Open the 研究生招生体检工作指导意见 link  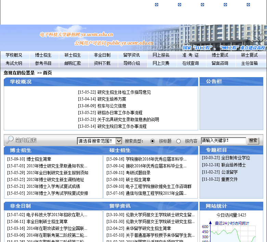tap(124, 92)
